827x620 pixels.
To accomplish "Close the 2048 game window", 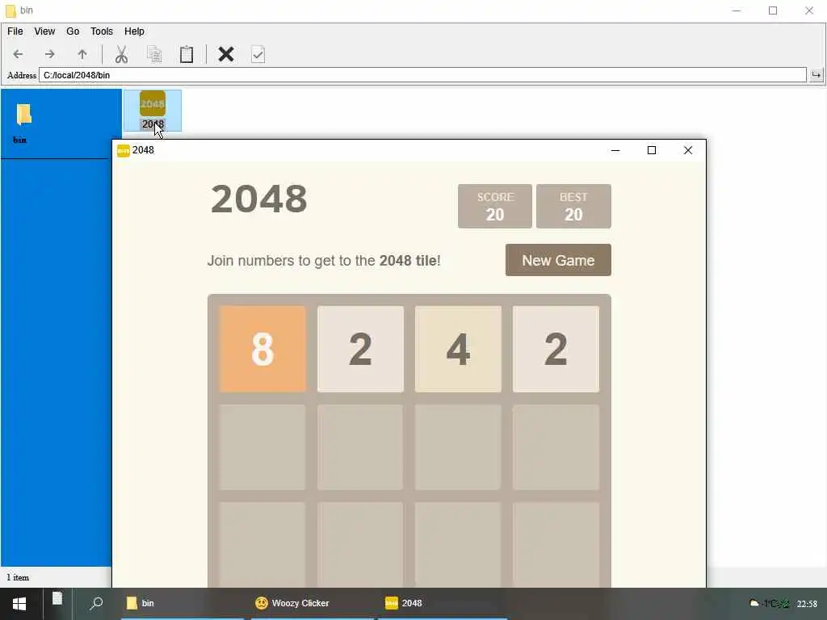I will click(x=688, y=150).
